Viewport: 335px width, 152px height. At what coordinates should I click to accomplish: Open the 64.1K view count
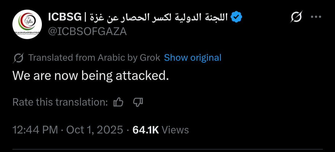pyautogui.click(x=145, y=130)
